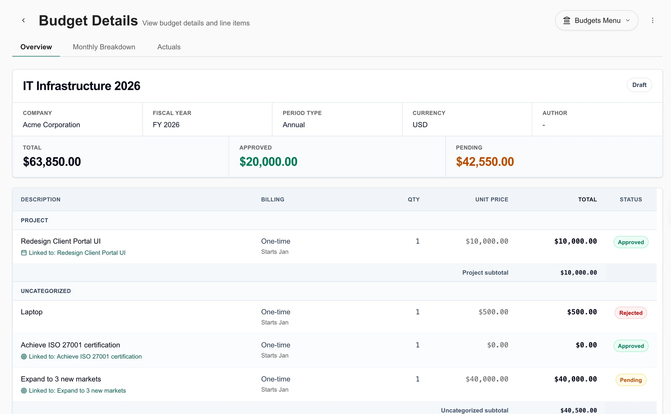Click the Pending badge on Expand markets row
The width and height of the screenshot is (671, 414).
[x=631, y=380]
